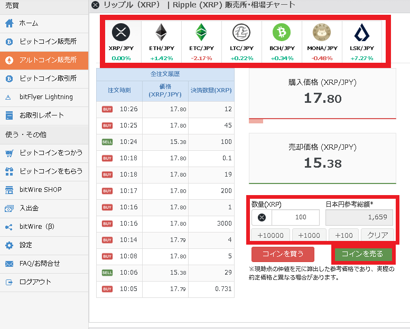
Task: Open ビットコイン販売所 menu item
Action: (x=44, y=42)
